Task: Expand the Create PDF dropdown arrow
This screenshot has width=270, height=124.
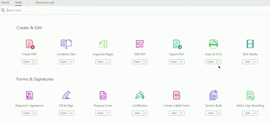Action: coord(35,62)
